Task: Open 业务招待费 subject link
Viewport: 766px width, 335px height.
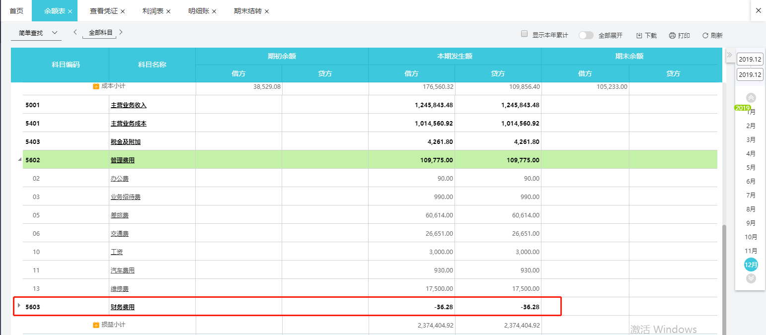Action: (126, 197)
